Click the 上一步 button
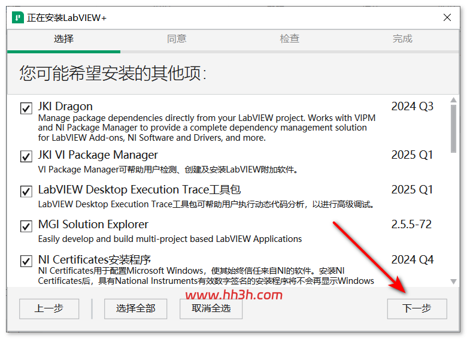Image resolution: width=467 pixels, height=339 pixels. (49, 308)
